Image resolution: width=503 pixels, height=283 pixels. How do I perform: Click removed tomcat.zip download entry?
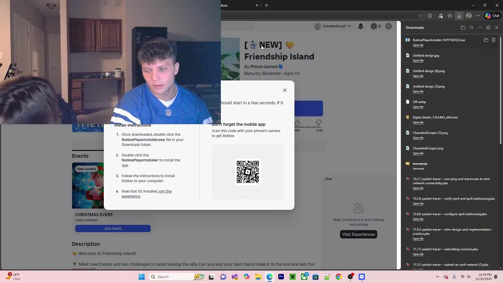coord(451,166)
